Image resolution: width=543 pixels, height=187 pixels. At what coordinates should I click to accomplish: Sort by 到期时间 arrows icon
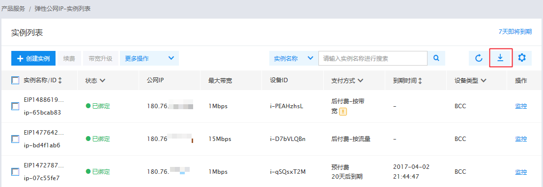point(421,81)
